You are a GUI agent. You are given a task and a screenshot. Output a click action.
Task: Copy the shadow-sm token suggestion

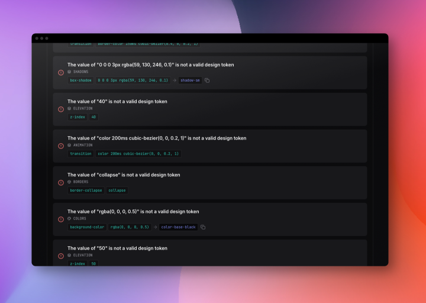207,80
